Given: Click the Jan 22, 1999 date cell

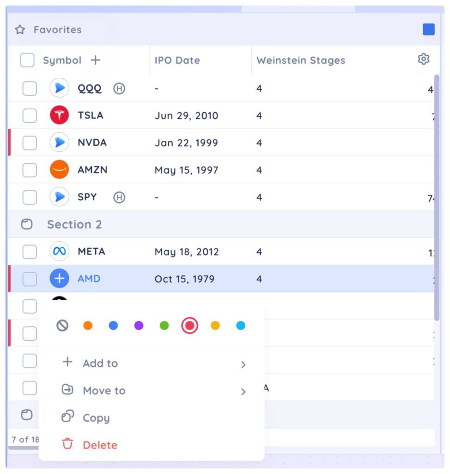Looking at the screenshot, I should pyautogui.click(x=186, y=143).
